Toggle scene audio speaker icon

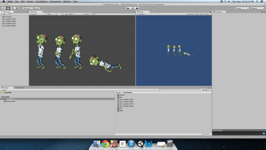(66, 14)
